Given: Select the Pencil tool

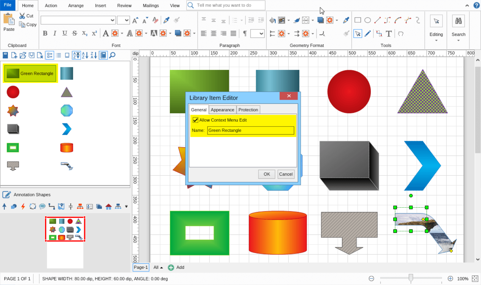Looking at the screenshot, I should pos(368,34).
